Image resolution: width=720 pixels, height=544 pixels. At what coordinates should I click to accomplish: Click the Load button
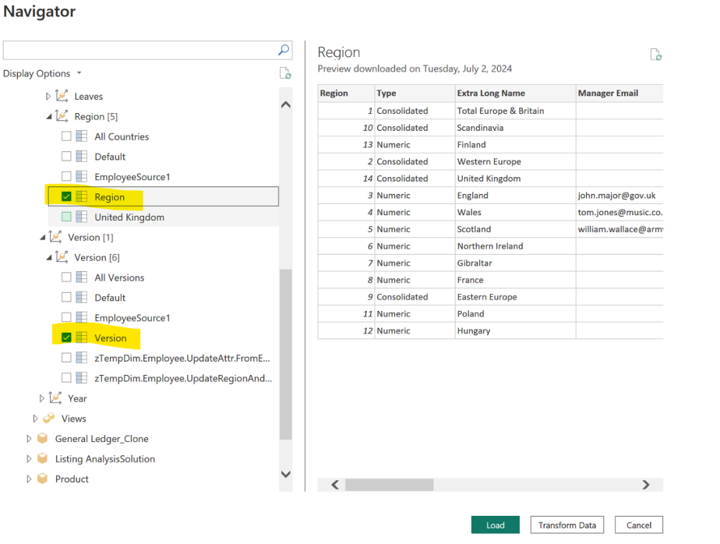coord(496,525)
